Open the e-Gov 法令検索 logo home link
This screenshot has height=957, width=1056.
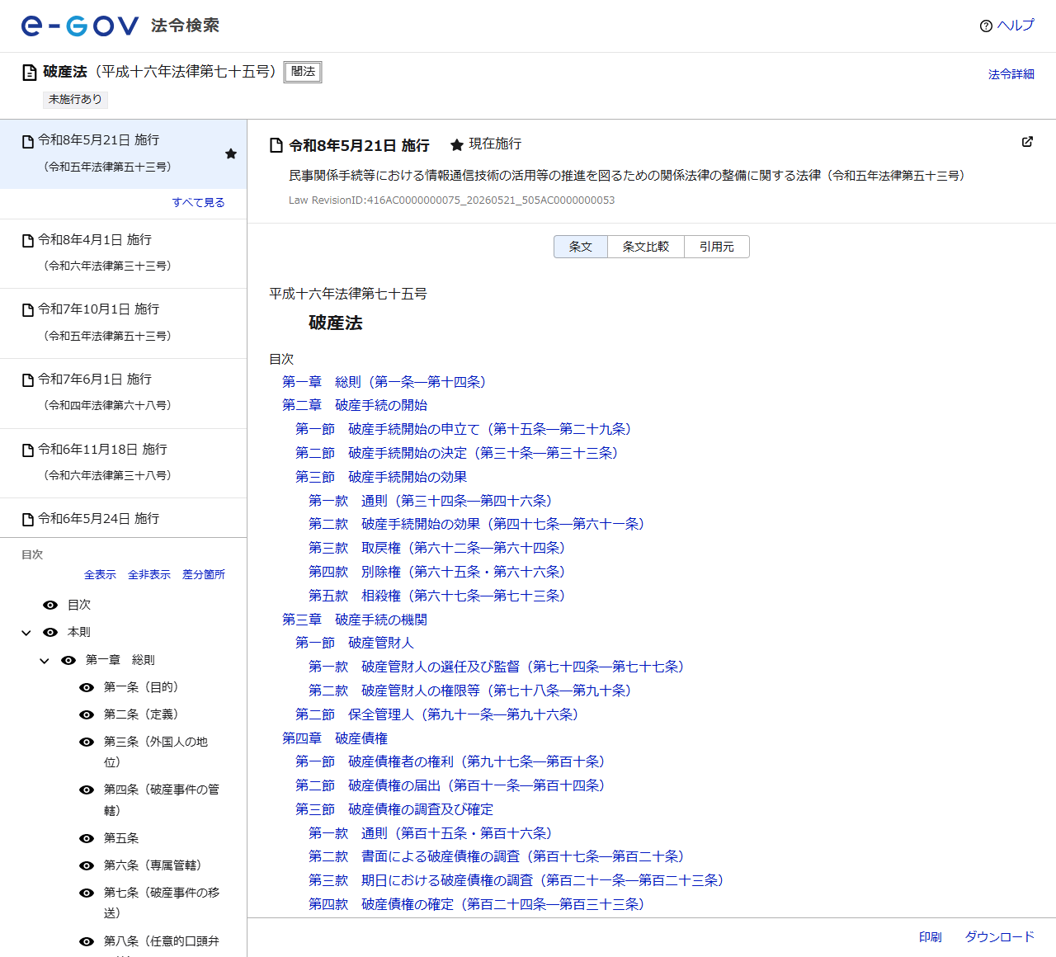120,26
